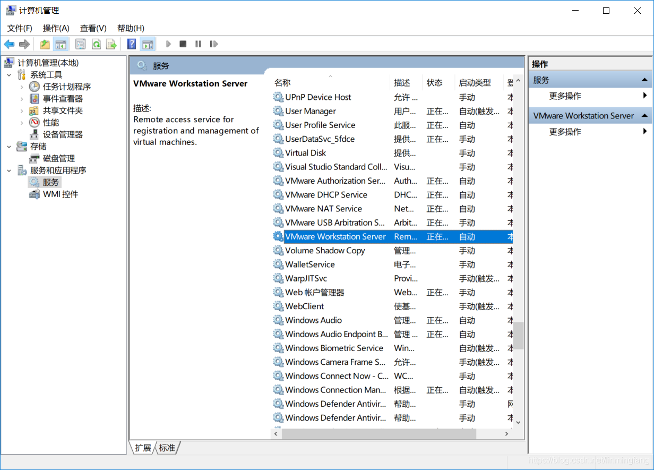654x470 pixels.
Task: Open the 查看(V) menu
Action: 93,28
